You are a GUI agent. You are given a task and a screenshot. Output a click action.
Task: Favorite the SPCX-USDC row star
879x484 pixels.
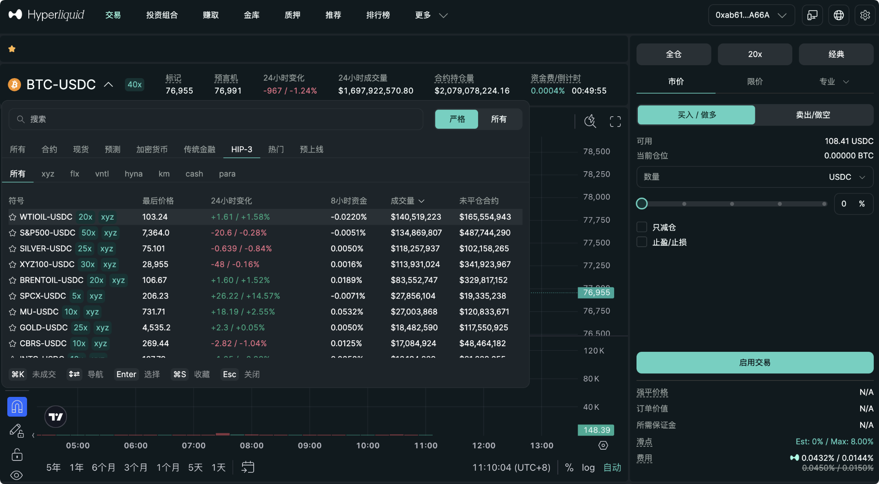(x=12, y=296)
